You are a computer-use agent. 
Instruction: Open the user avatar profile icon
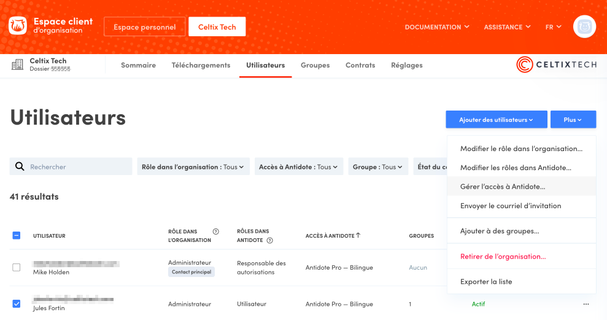(584, 26)
